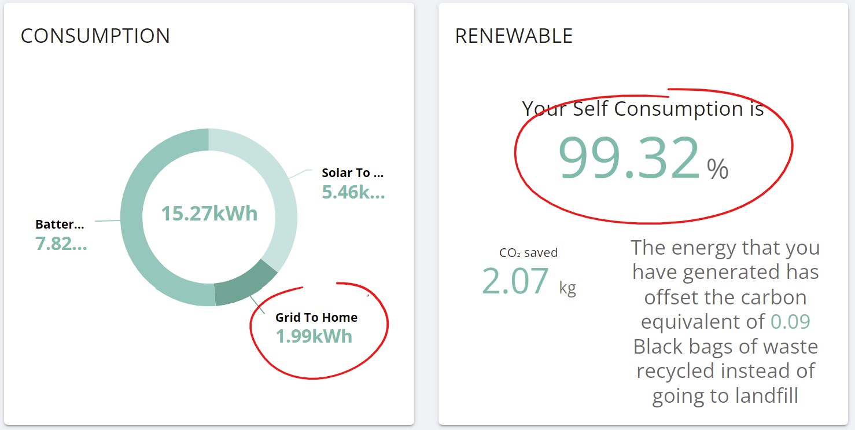The width and height of the screenshot is (855, 430).
Task: Click the 5.46k solar value
Action: 353,192
